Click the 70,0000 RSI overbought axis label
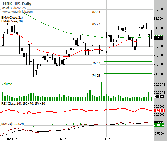 pyautogui.click(x=159, y=106)
